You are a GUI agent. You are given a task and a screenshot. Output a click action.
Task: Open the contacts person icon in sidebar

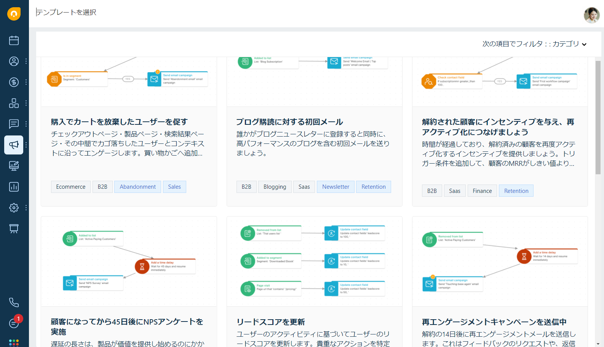14,61
